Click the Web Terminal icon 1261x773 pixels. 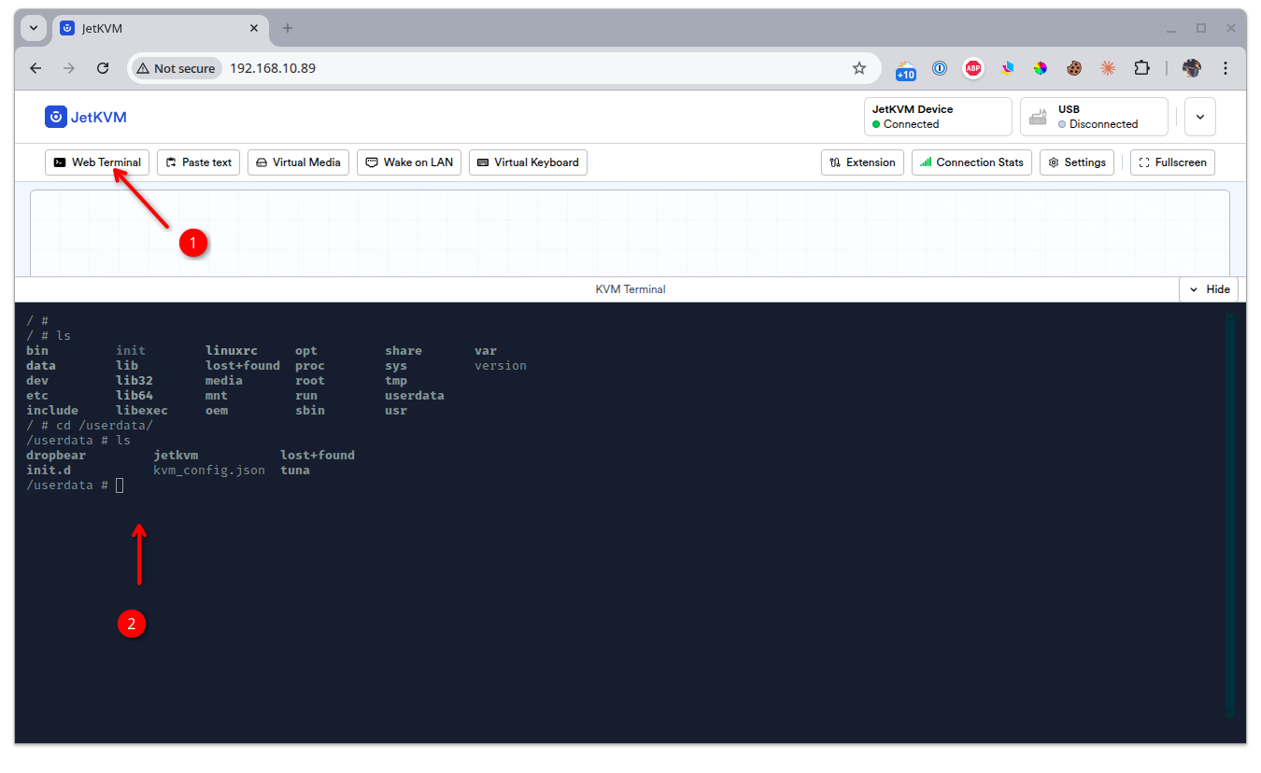point(62,162)
